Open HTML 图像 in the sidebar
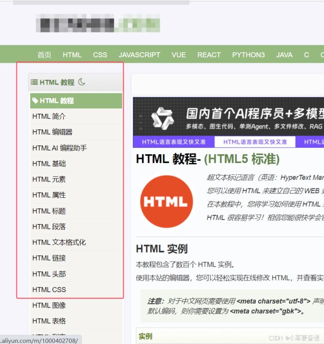This screenshot has width=324, height=344. [76, 305]
